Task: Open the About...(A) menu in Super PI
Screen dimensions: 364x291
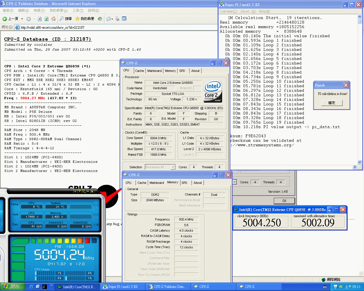Action: 248,11
